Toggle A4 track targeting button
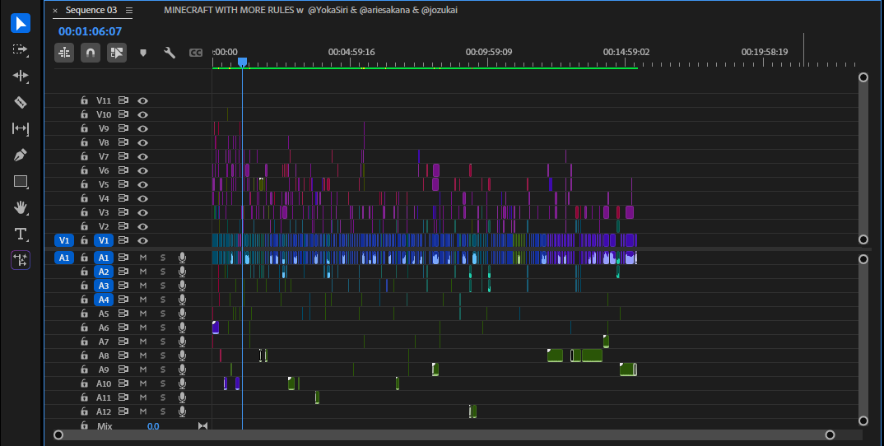 (104, 300)
